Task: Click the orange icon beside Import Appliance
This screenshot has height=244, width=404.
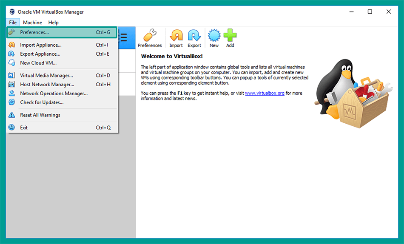Action: click(x=11, y=45)
